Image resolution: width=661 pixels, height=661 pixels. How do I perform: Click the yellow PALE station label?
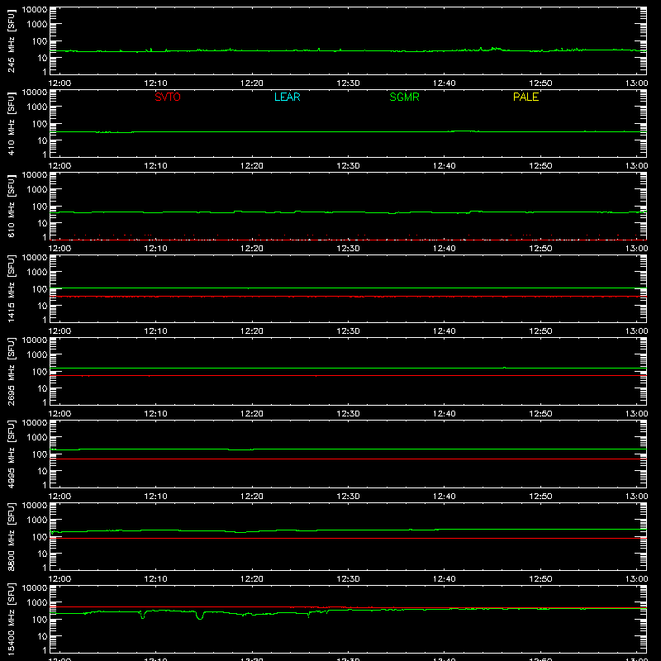(525, 97)
